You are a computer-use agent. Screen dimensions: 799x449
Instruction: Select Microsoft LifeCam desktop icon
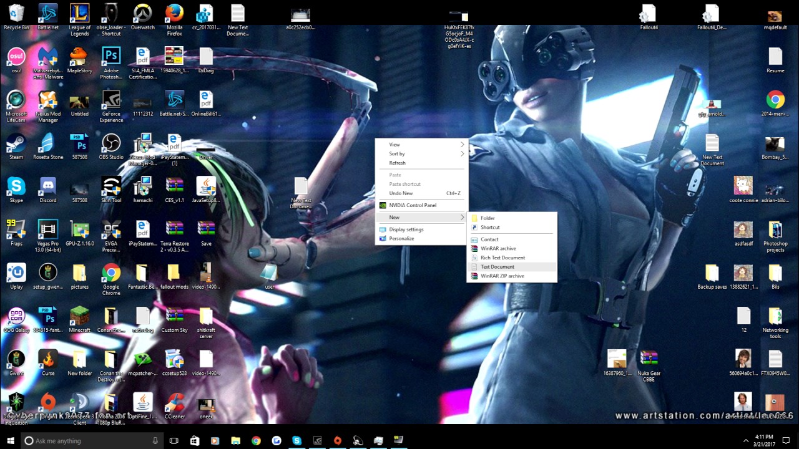16,106
